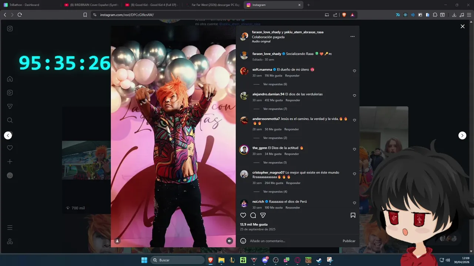Open browser downloads icon
Viewport: 474px width, 266px height.
[x=454, y=15]
